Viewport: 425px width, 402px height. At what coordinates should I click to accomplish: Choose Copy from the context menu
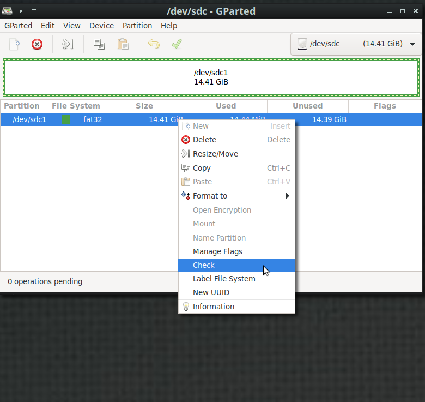click(236, 168)
